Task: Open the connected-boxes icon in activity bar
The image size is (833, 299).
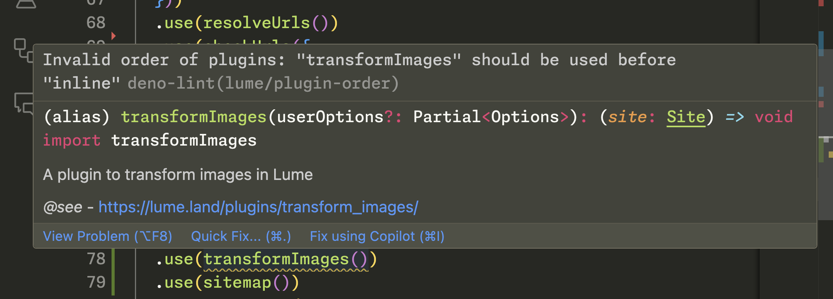Action: (23, 50)
